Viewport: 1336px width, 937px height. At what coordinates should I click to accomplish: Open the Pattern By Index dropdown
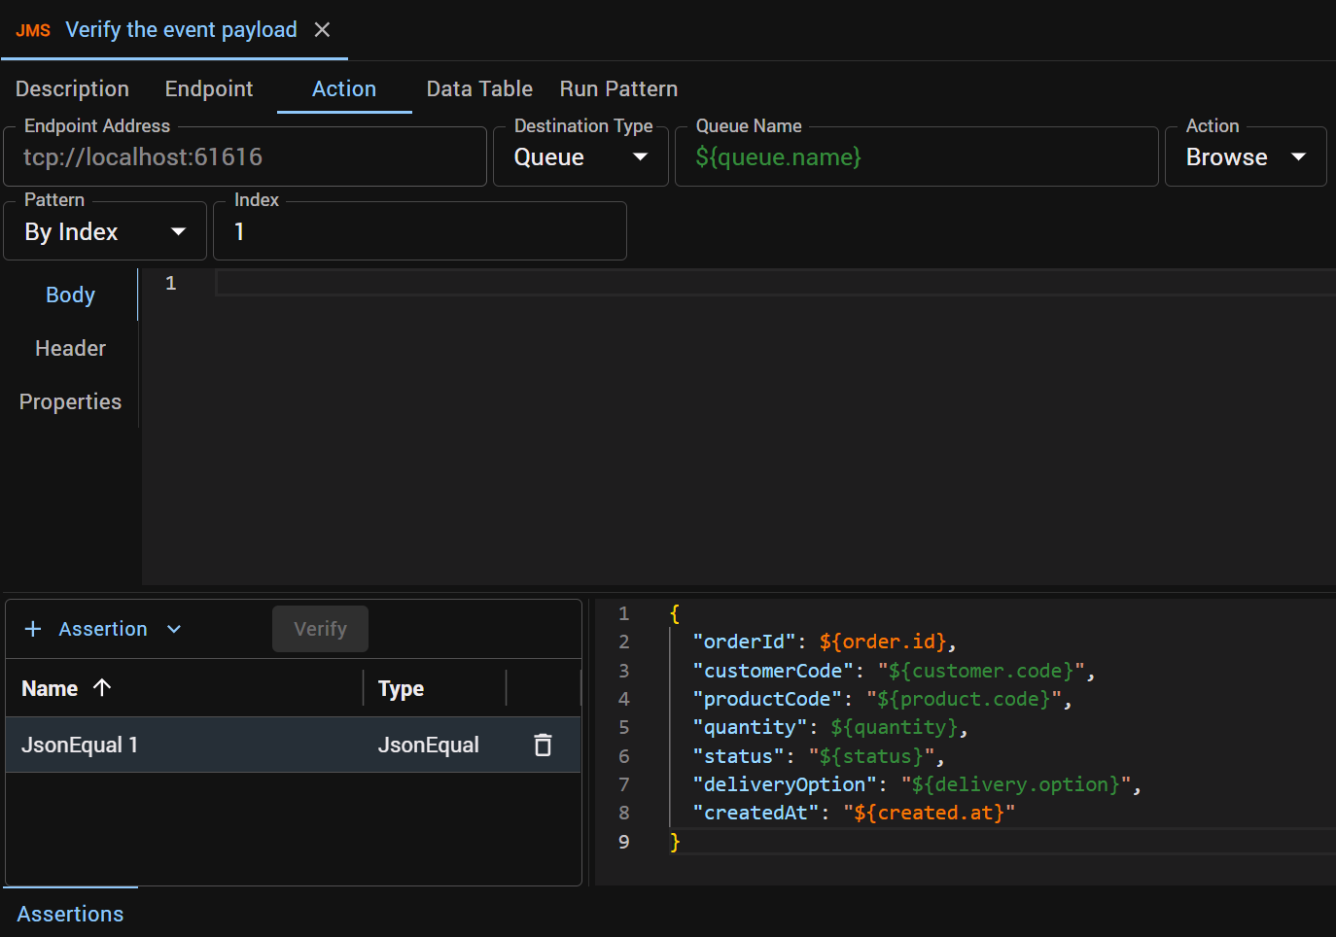(x=105, y=231)
